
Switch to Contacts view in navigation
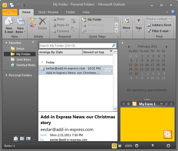tap(28, 138)
